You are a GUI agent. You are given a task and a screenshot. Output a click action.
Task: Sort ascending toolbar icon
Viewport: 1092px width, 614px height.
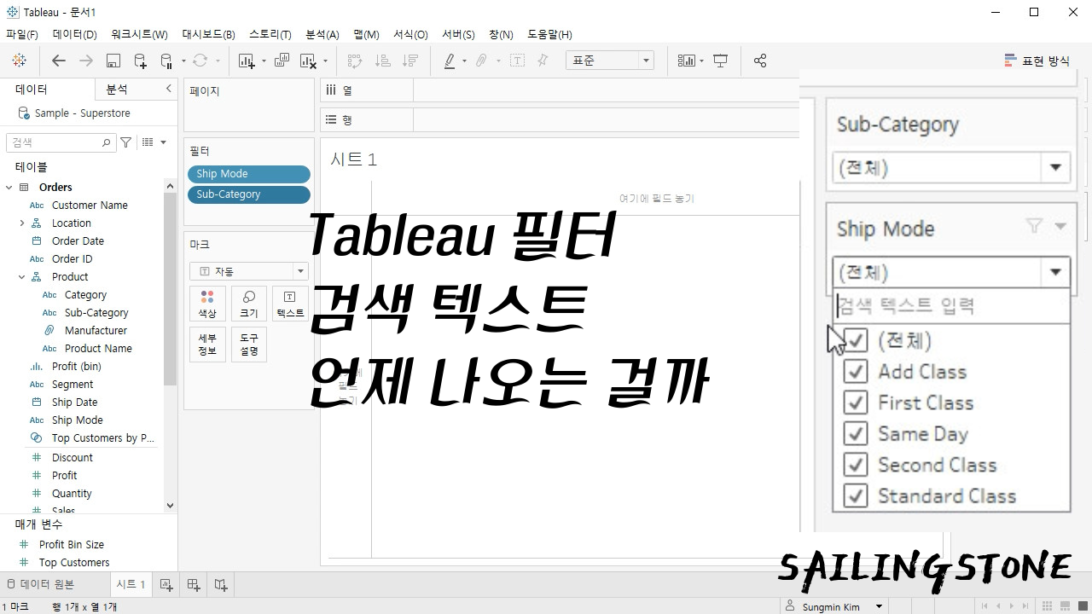tap(383, 61)
